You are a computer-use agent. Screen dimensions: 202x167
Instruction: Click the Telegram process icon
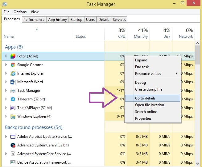pyautogui.click(x=13, y=99)
